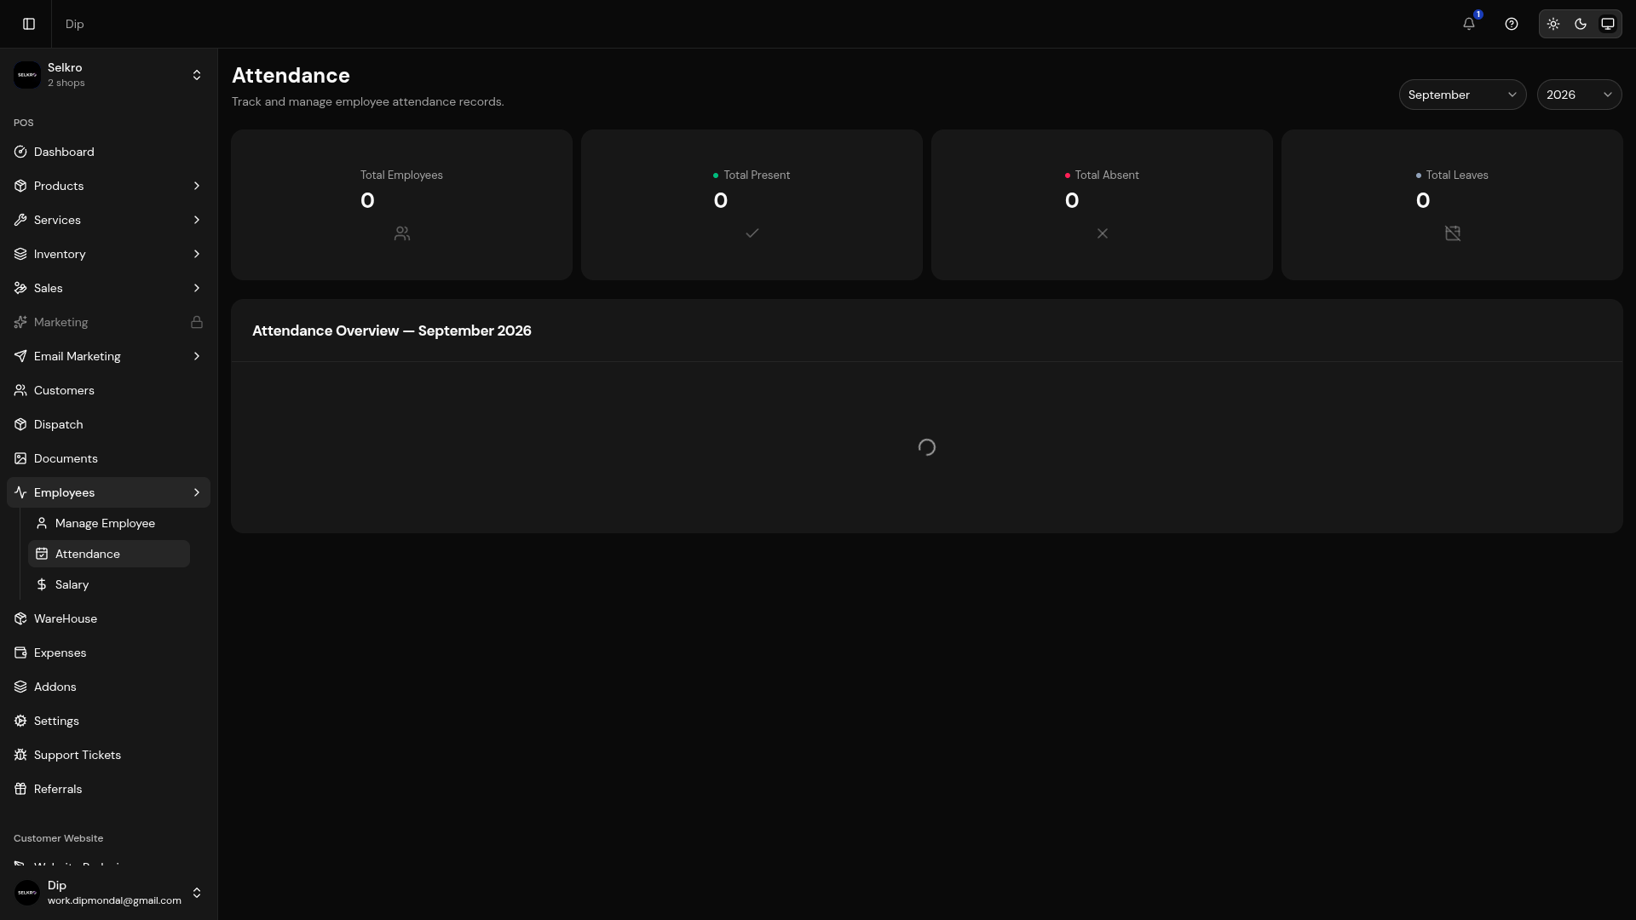Viewport: 1636px width, 920px height.
Task: Open the 2026 year dropdown
Action: 1579,95
